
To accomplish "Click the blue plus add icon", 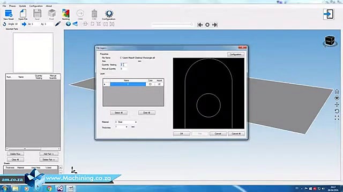I will pos(68,23).
